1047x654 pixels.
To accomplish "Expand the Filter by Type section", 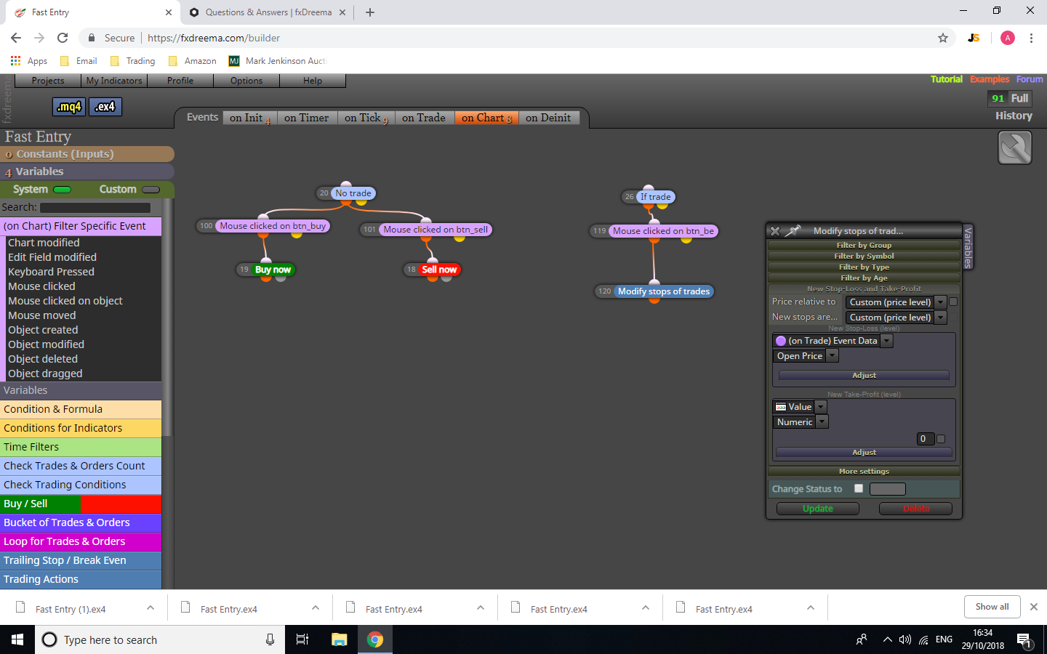I will click(x=864, y=267).
